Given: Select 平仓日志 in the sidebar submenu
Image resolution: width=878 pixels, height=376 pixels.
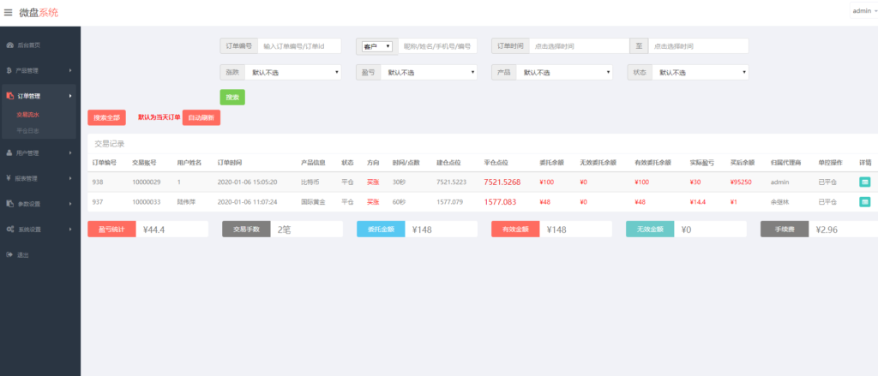Looking at the screenshot, I should [28, 130].
